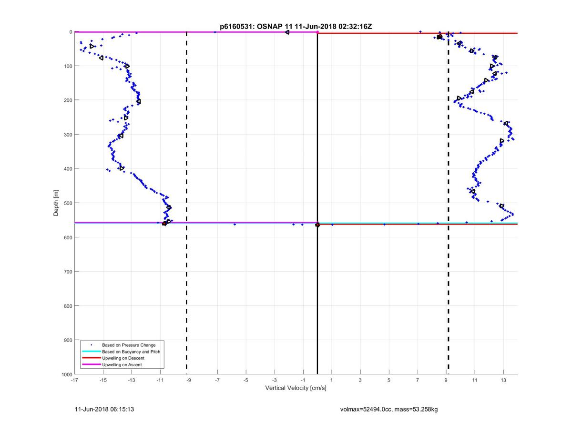Select legend entry Based on Pressure Change

pos(129,345)
